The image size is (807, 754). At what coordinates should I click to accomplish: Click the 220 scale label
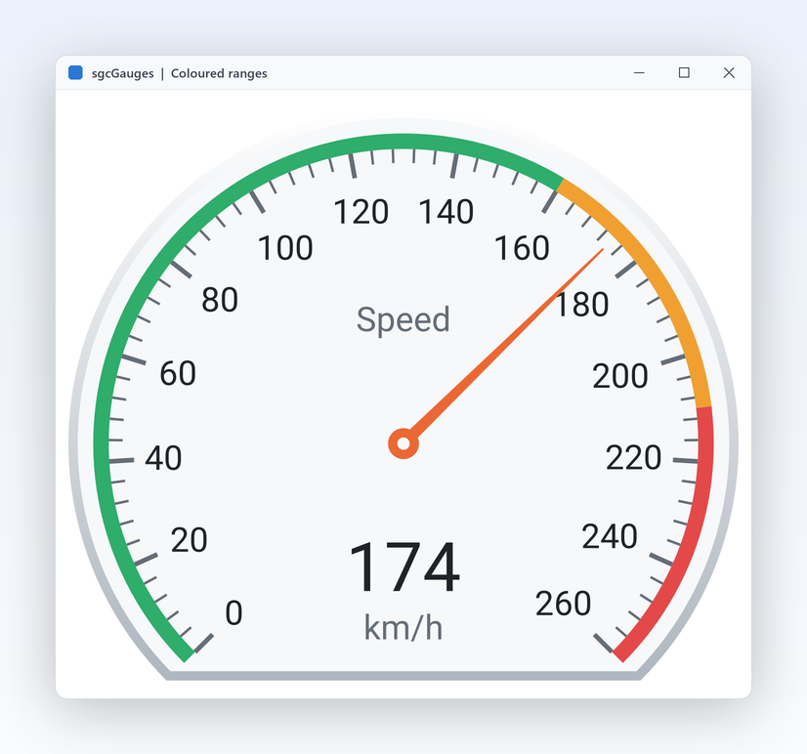633,457
